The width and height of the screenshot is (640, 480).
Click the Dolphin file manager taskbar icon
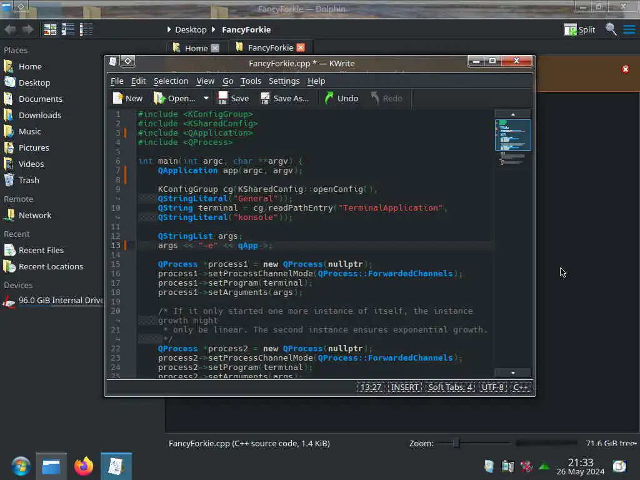51,466
